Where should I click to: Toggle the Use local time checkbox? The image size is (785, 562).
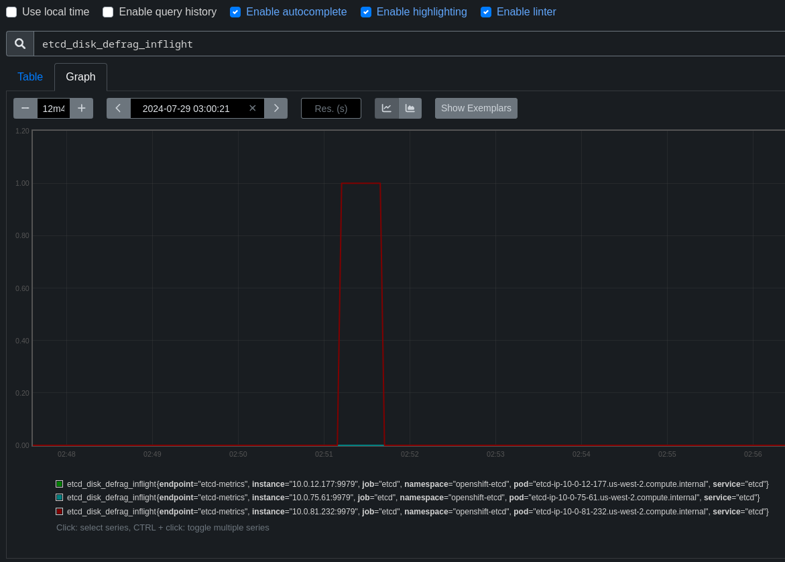tap(11, 12)
